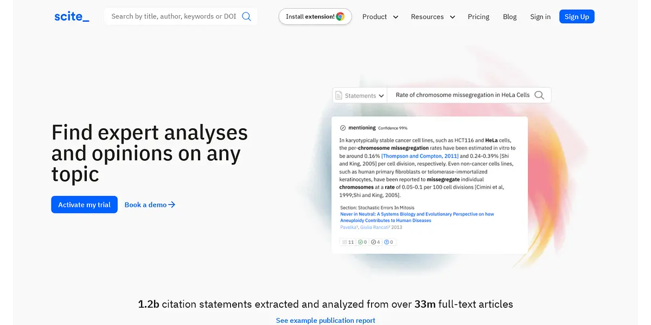Click the document icon beside Statements
This screenshot has width=651, height=325.
[x=339, y=95]
